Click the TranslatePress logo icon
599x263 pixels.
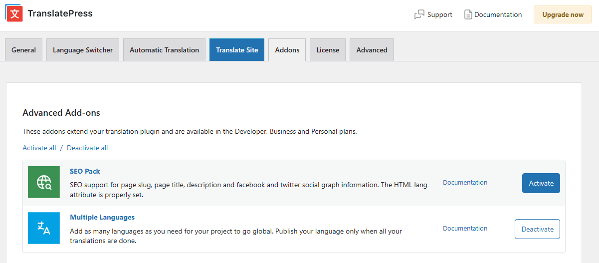14,13
